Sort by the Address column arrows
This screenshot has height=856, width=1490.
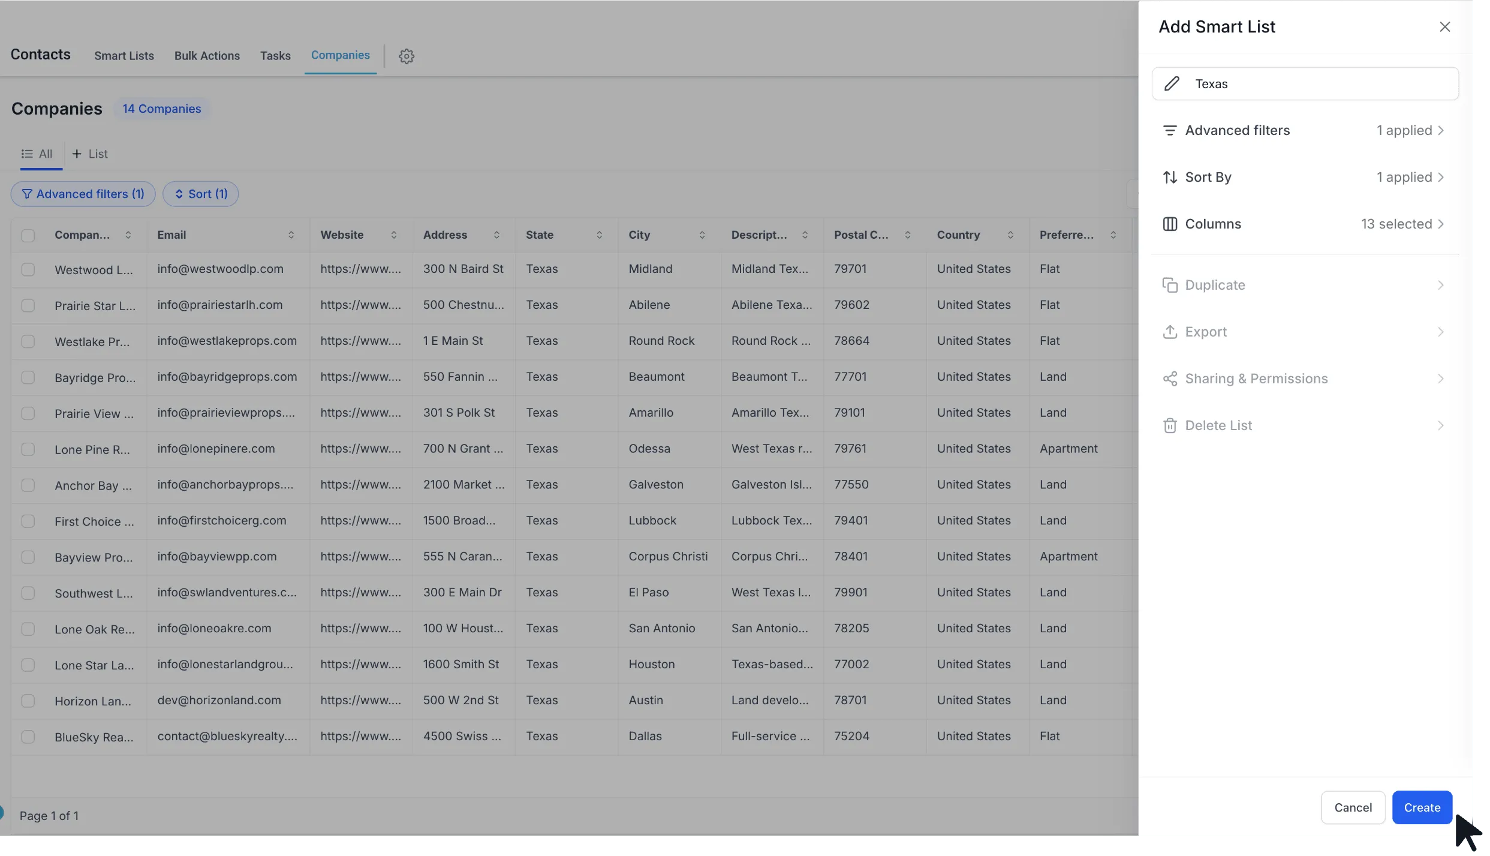[x=496, y=235]
